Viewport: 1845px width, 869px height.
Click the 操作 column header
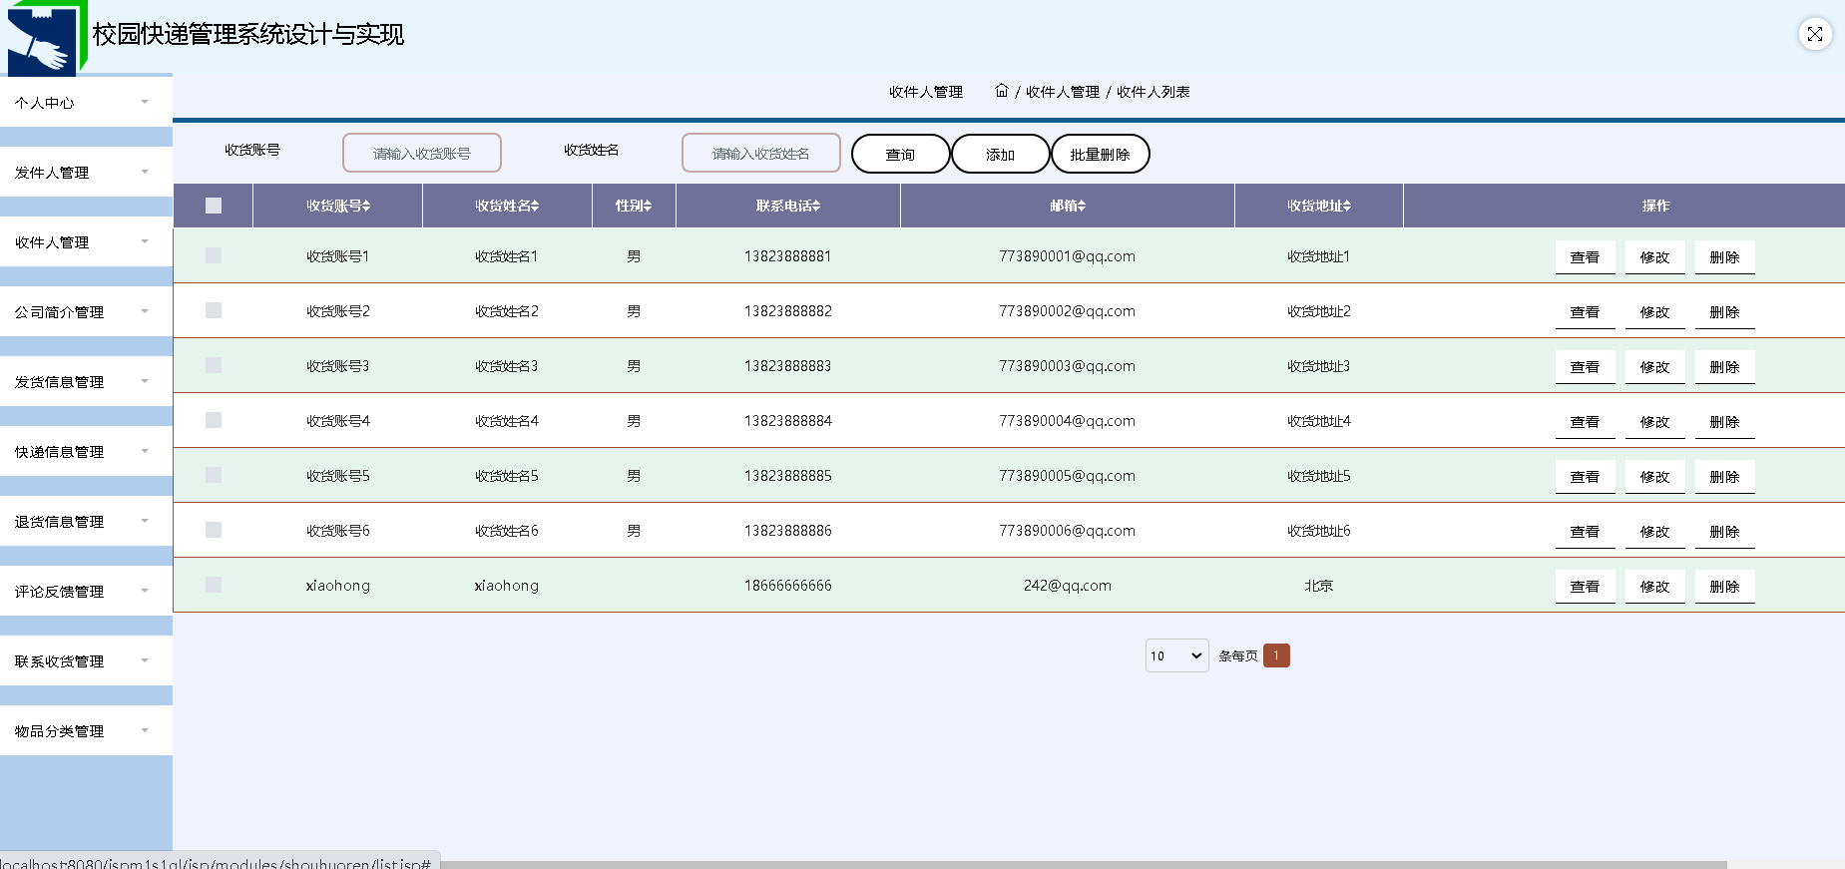tap(1656, 206)
